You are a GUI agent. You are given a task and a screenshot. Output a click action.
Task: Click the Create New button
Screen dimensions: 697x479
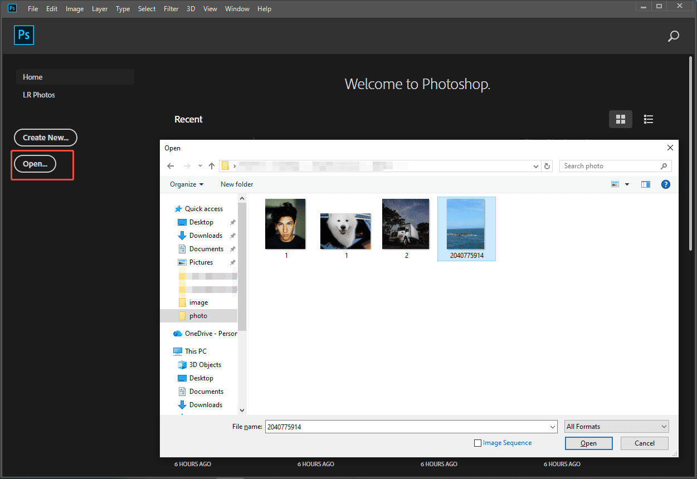coord(45,138)
